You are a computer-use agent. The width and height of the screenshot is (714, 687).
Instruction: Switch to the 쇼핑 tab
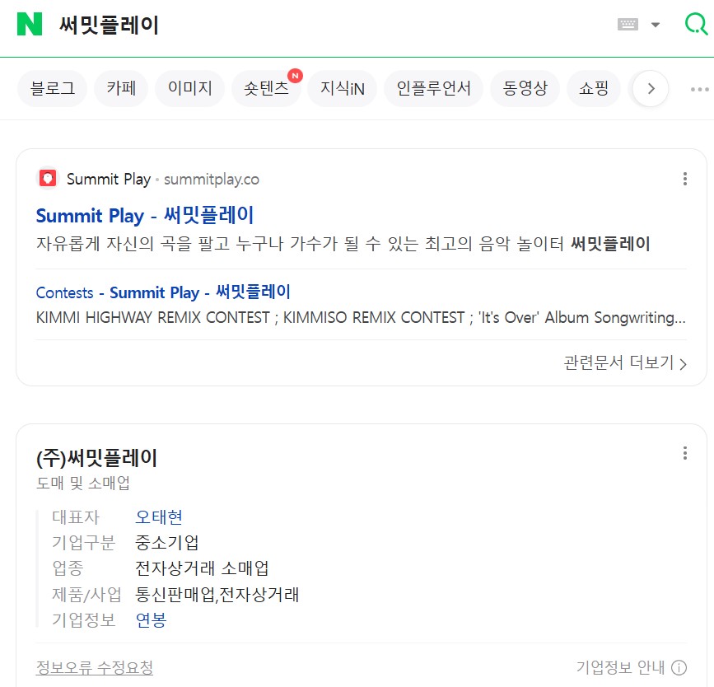[x=594, y=88]
